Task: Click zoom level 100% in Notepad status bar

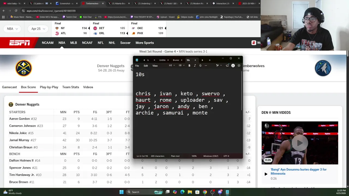Action: click(194, 156)
